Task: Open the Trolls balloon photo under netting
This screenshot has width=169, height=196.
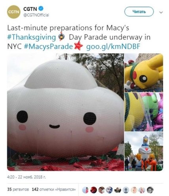Action: [144, 112]
